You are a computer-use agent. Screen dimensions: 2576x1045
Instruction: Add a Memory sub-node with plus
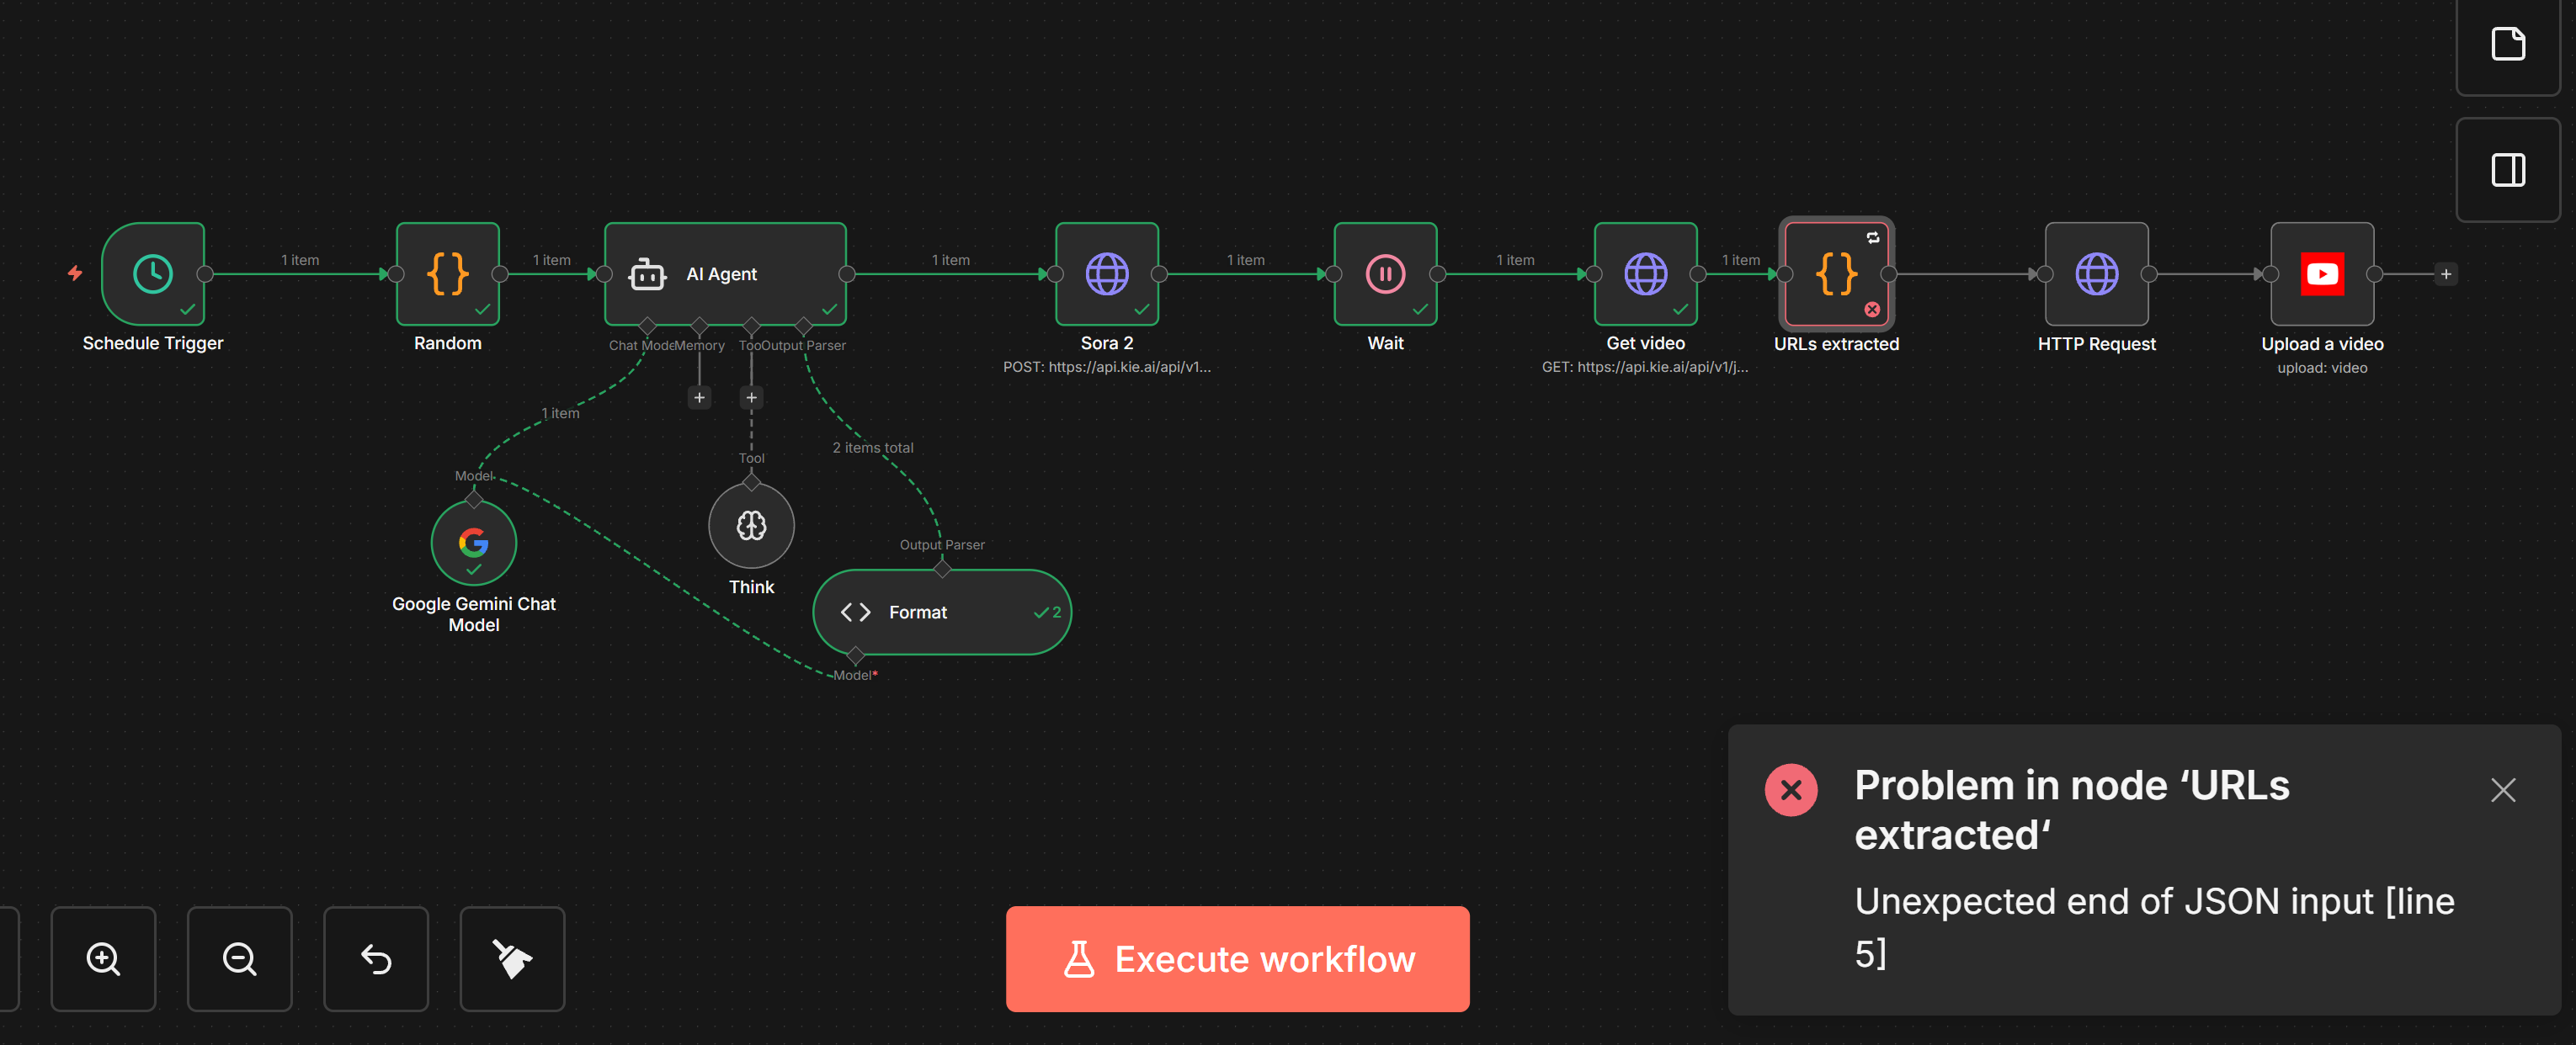point(699,398)
